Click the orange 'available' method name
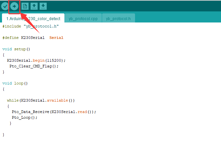Image resolution: width=221 pixels, height=159 pixels. 57,101
